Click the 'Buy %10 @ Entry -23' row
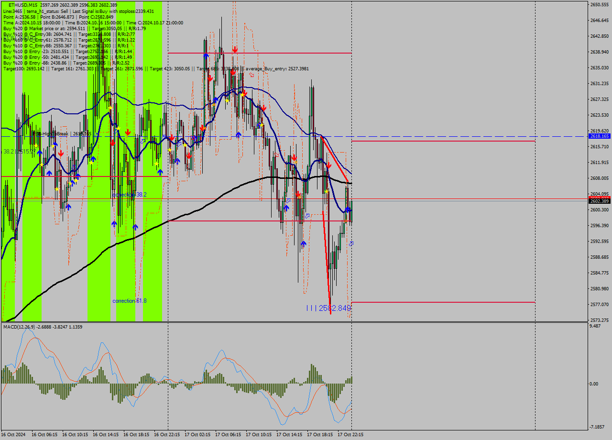 [67, 51]
